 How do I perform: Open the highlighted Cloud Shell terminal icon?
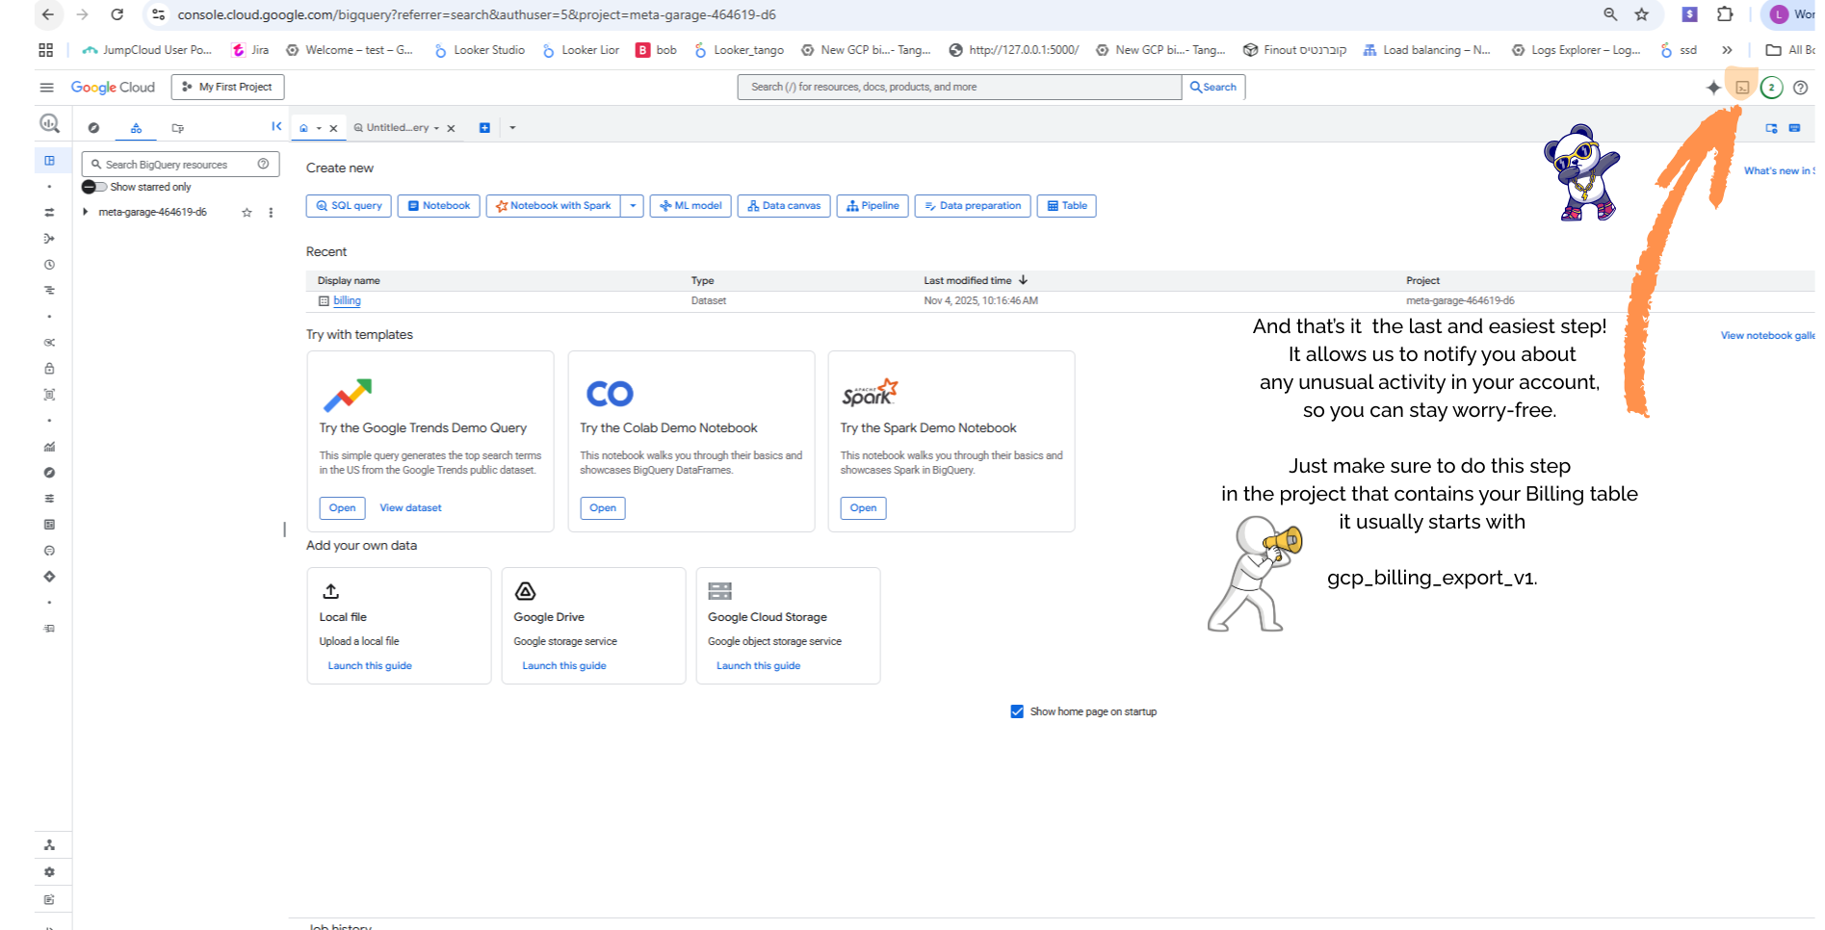coord(1741,87)
